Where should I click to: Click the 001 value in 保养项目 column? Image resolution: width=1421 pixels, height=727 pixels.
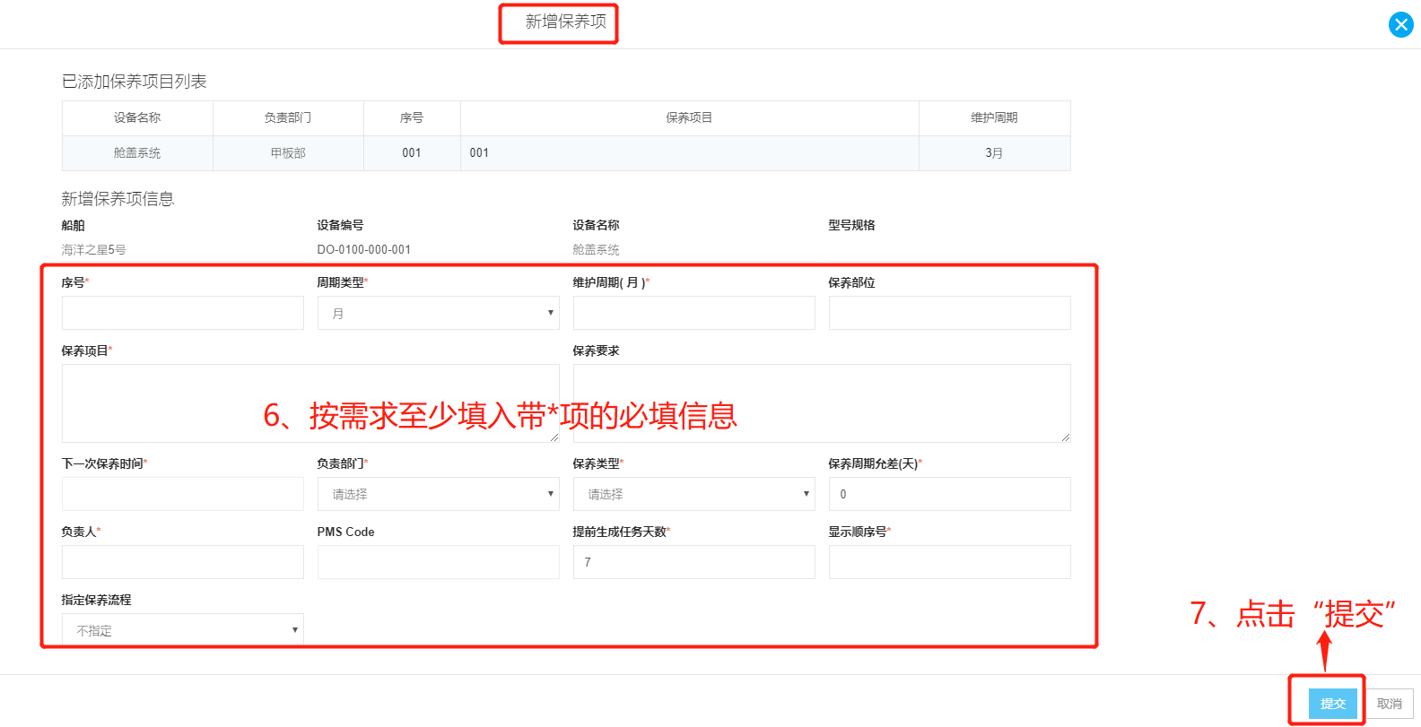click(479, 153)
